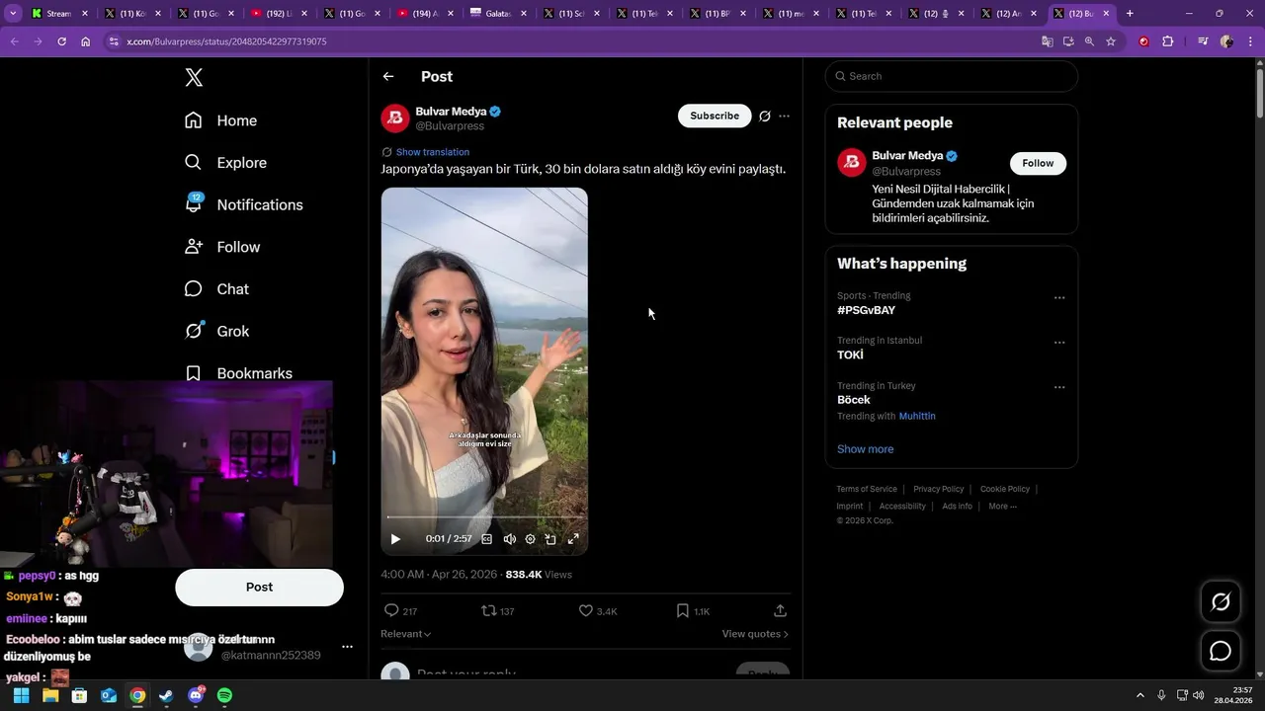Go to Explore in the sidebar
Image resolution: width=1265 pixels, height=711 pixels.
(x=225, y=163)
